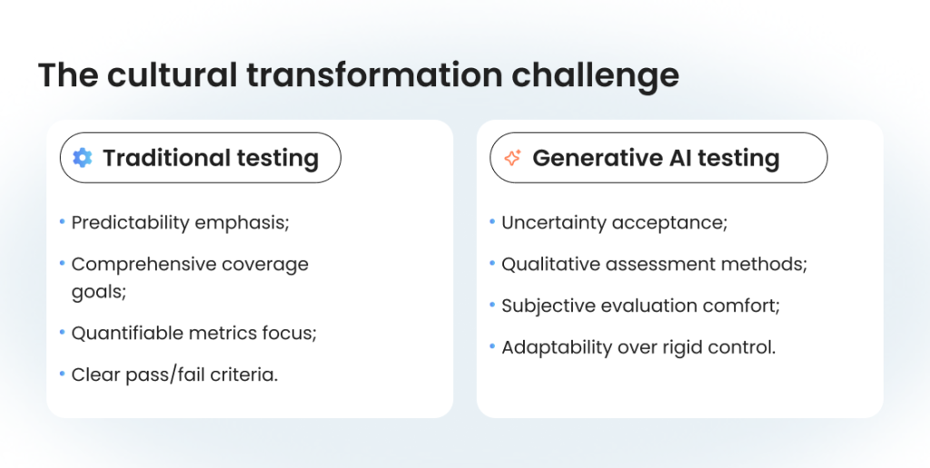Choose the "Clear pass/fail criteria." text

[174, 374]
